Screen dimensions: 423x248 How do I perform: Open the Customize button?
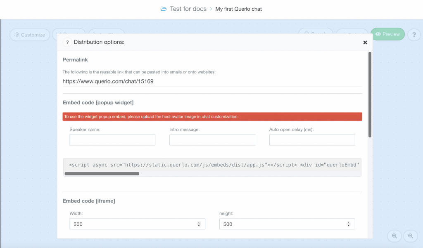[30, 35]
